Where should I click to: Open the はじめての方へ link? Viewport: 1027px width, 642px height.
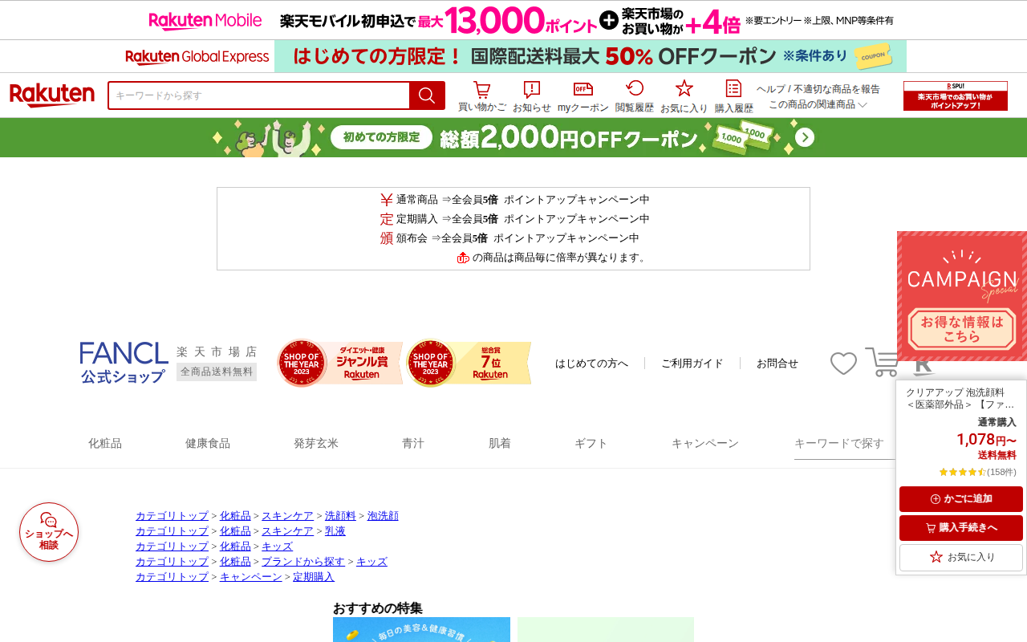(592, 363)
